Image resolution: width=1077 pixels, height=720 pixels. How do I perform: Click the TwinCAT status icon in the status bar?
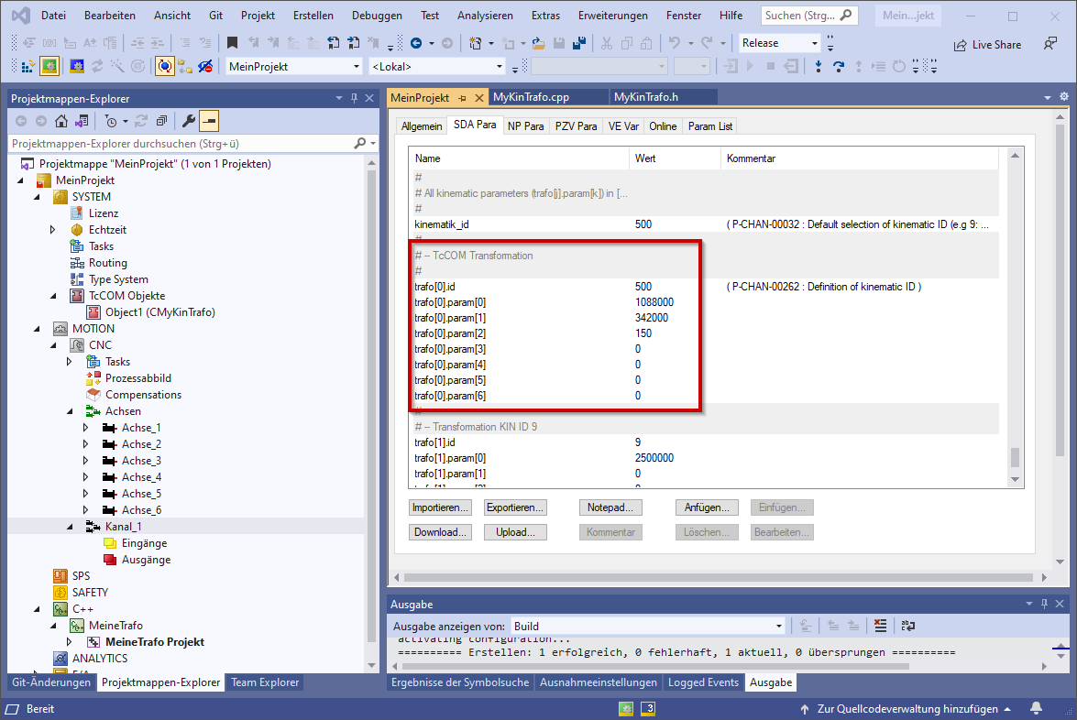pos(626,709)
